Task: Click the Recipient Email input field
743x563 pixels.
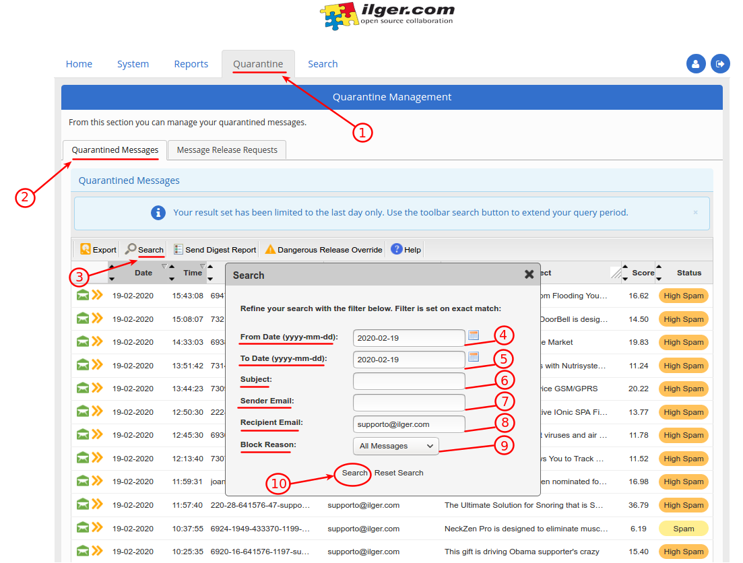Action: [x=409, y=424]
